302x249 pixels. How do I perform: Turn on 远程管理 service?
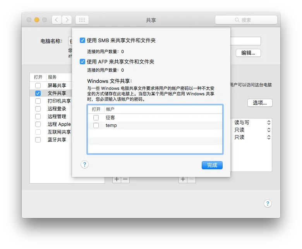click(38, 117)
